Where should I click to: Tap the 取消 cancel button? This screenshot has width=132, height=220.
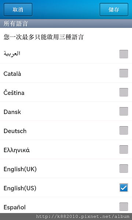click(x=18, y=10)
